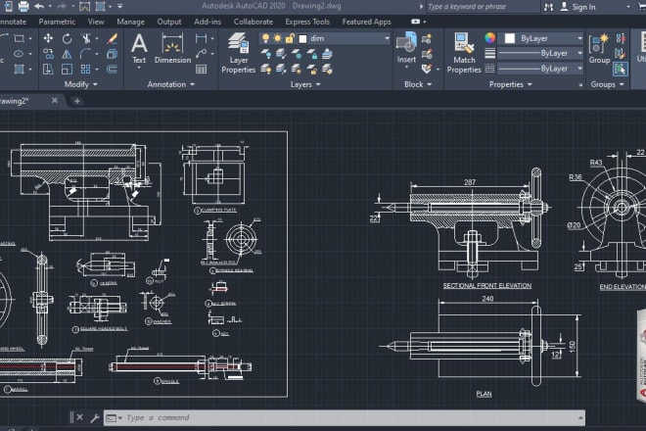Click the layer Lock icon below dropdown

(312, 54)
